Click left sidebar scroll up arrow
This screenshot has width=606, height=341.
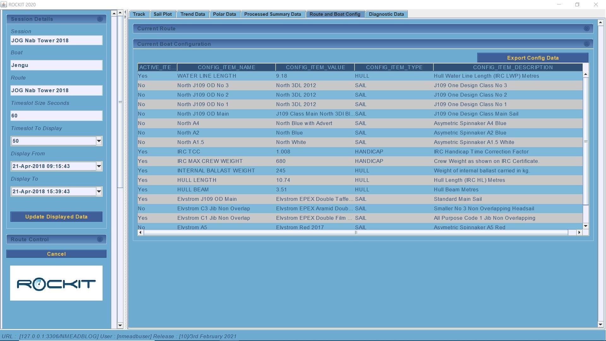114,13
